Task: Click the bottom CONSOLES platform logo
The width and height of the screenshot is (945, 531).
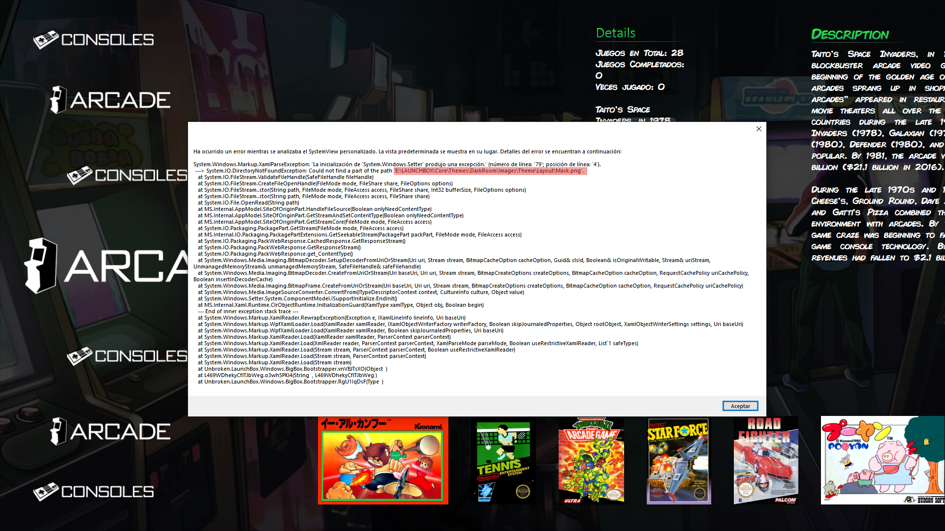Action: [94, 492]
